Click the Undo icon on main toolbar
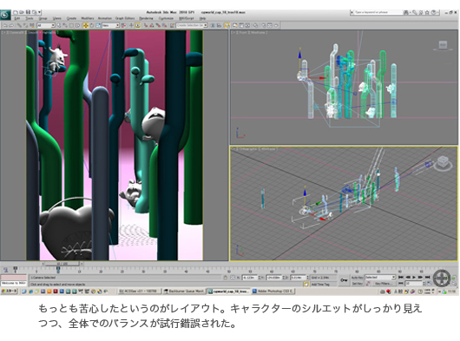460x341 pixels. click(5, 25)
